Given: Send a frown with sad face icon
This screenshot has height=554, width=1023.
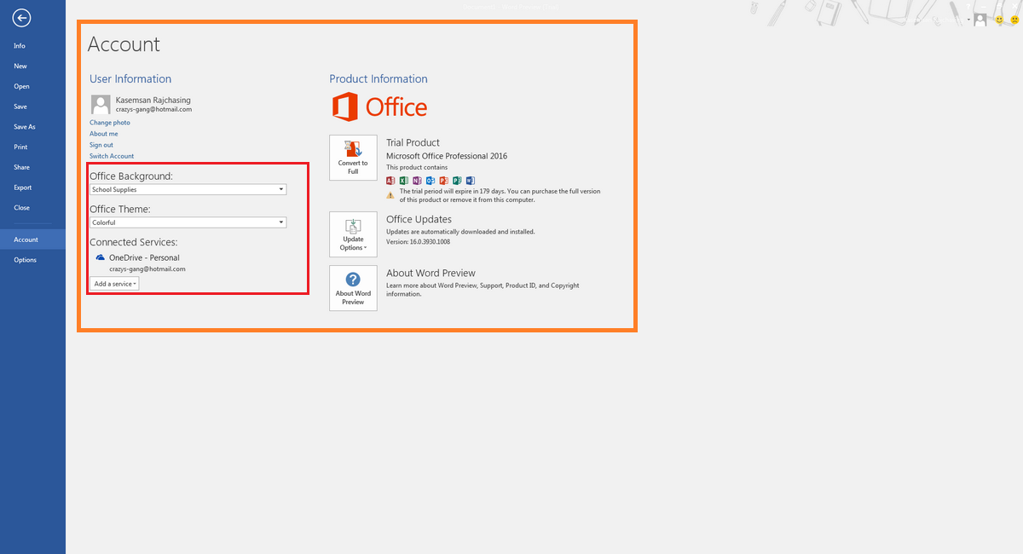Looking at the screenshot, I should point(1013,19).
